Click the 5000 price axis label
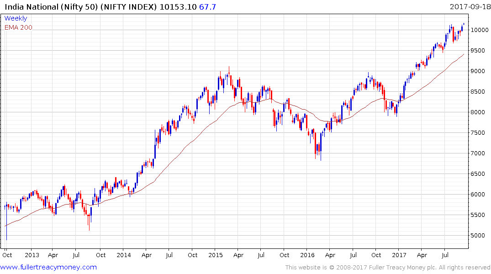Viewport: 491px width, 274px height. [x=478, y=236]
